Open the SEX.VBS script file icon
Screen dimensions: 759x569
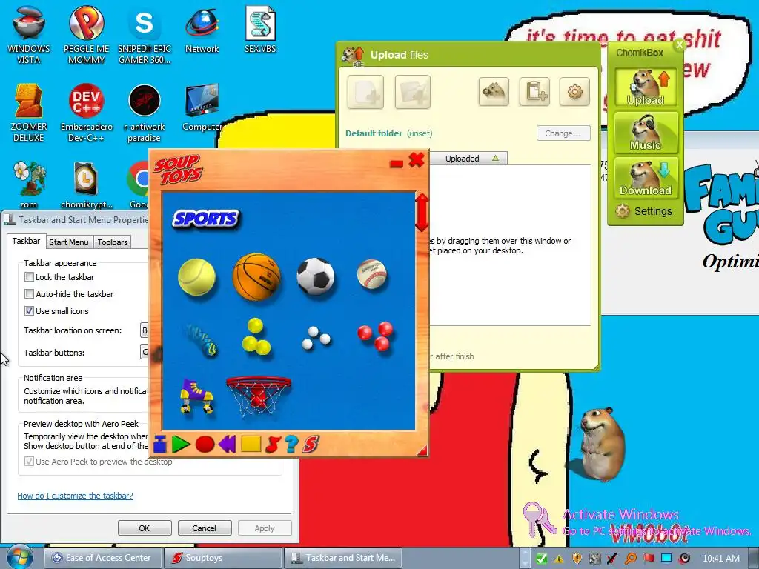pyautogui.click(x=260, y=30)
